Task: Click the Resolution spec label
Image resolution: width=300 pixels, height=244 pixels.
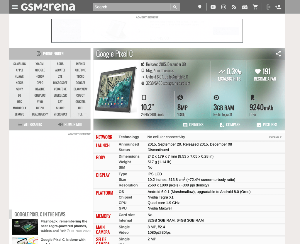Action: click(128, 185)
